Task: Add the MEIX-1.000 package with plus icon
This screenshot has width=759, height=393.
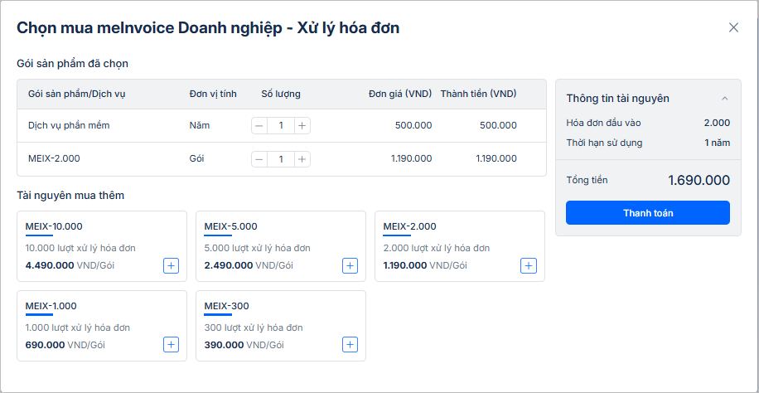Action: click(171, 345)
